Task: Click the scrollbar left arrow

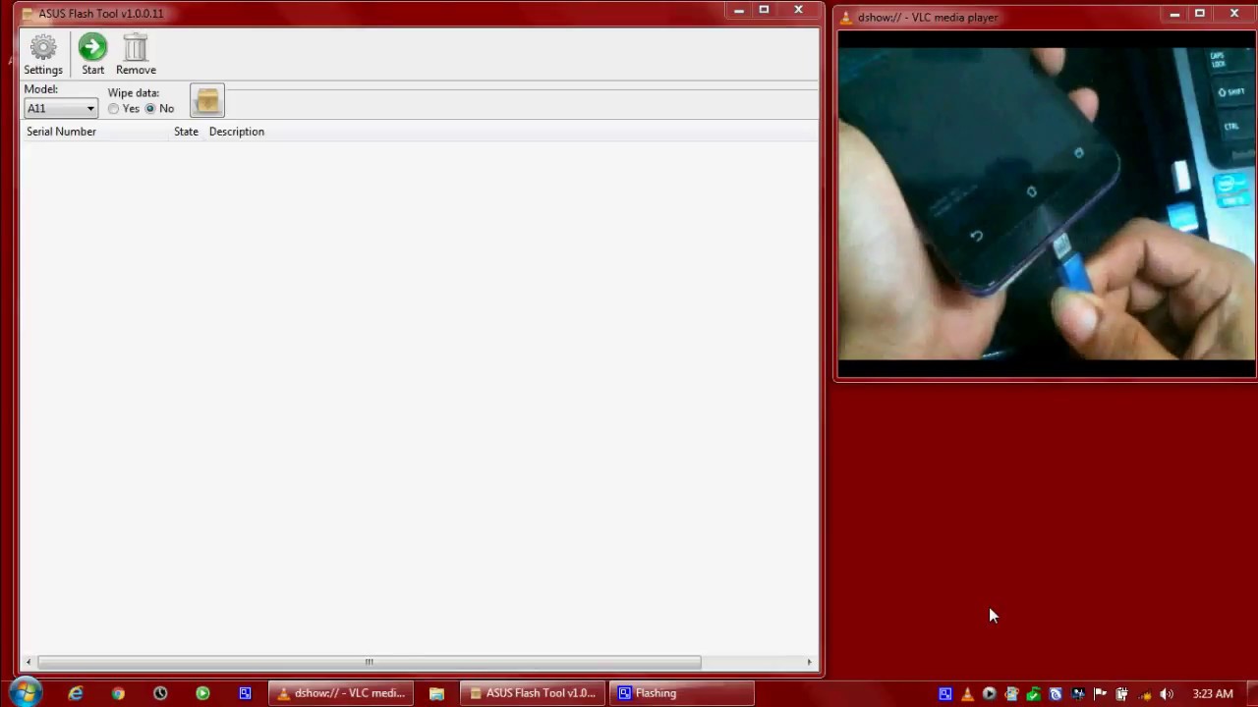Action: tap(29, 662)
